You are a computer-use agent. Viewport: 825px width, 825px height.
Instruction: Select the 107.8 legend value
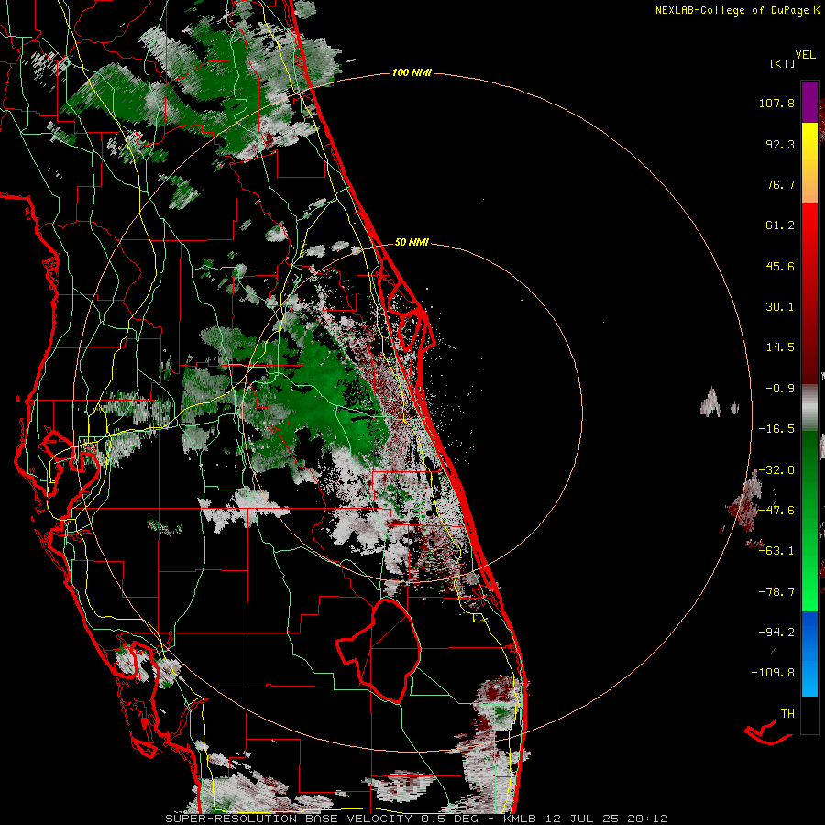point(776,103)
